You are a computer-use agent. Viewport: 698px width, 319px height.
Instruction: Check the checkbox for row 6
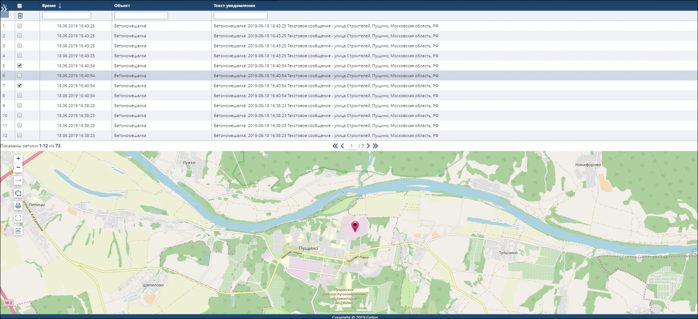pyautogui.click(x=20, y=76)
